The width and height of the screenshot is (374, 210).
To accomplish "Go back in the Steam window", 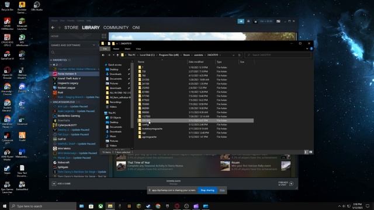I will pos(53,27).
